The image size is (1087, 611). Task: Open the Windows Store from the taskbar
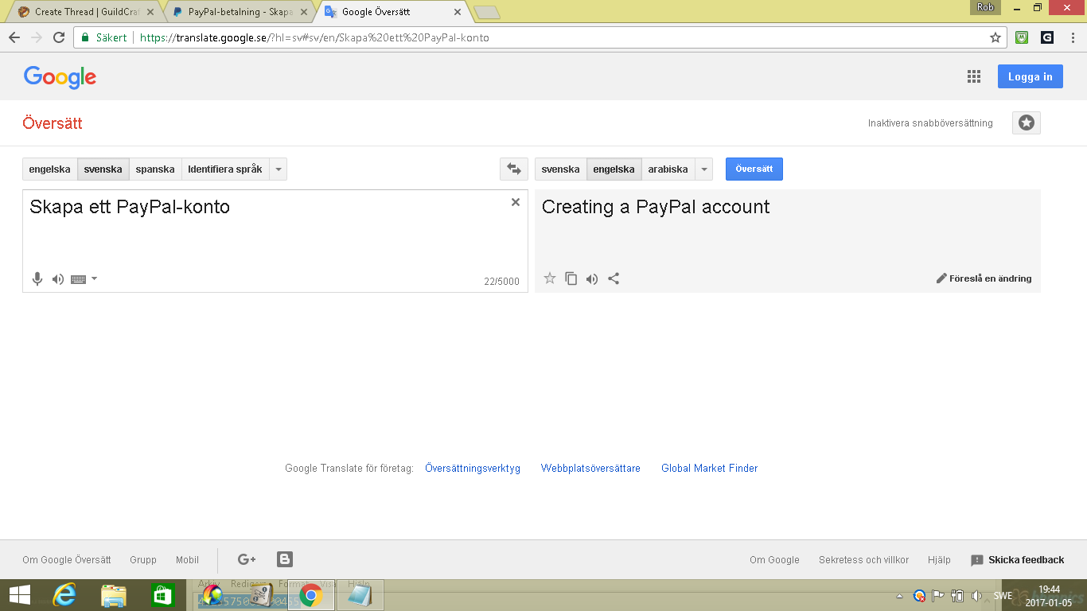tap(162, 595)
